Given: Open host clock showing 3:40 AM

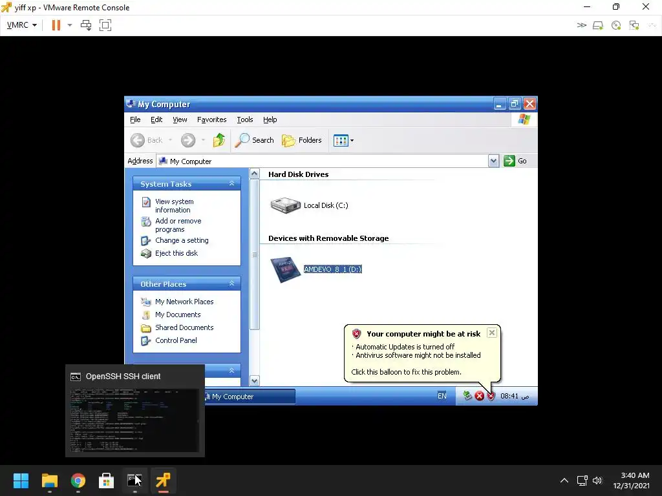Looking at the screenshot, I should tap(631, 480).
